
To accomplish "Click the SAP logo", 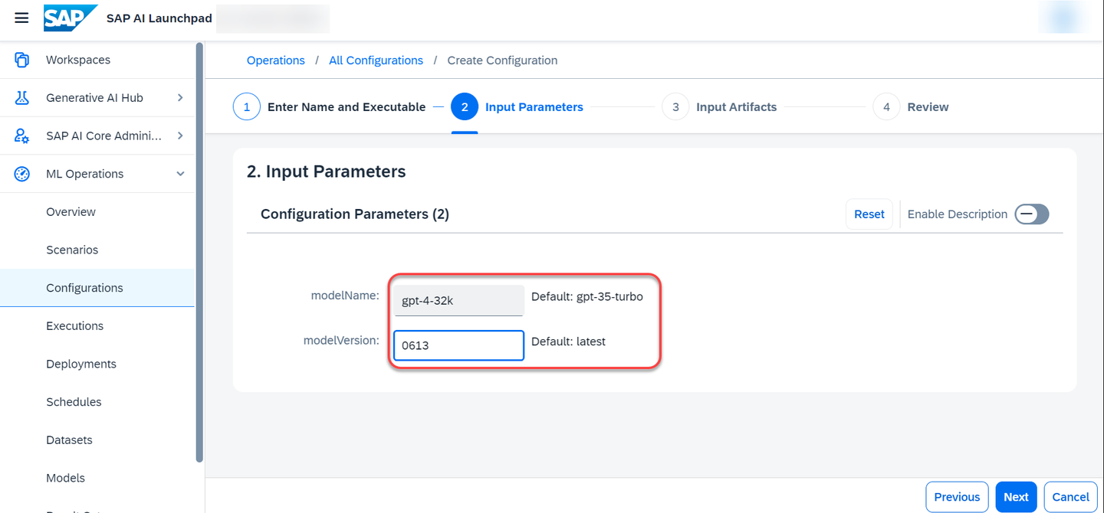I will point(71,18).
